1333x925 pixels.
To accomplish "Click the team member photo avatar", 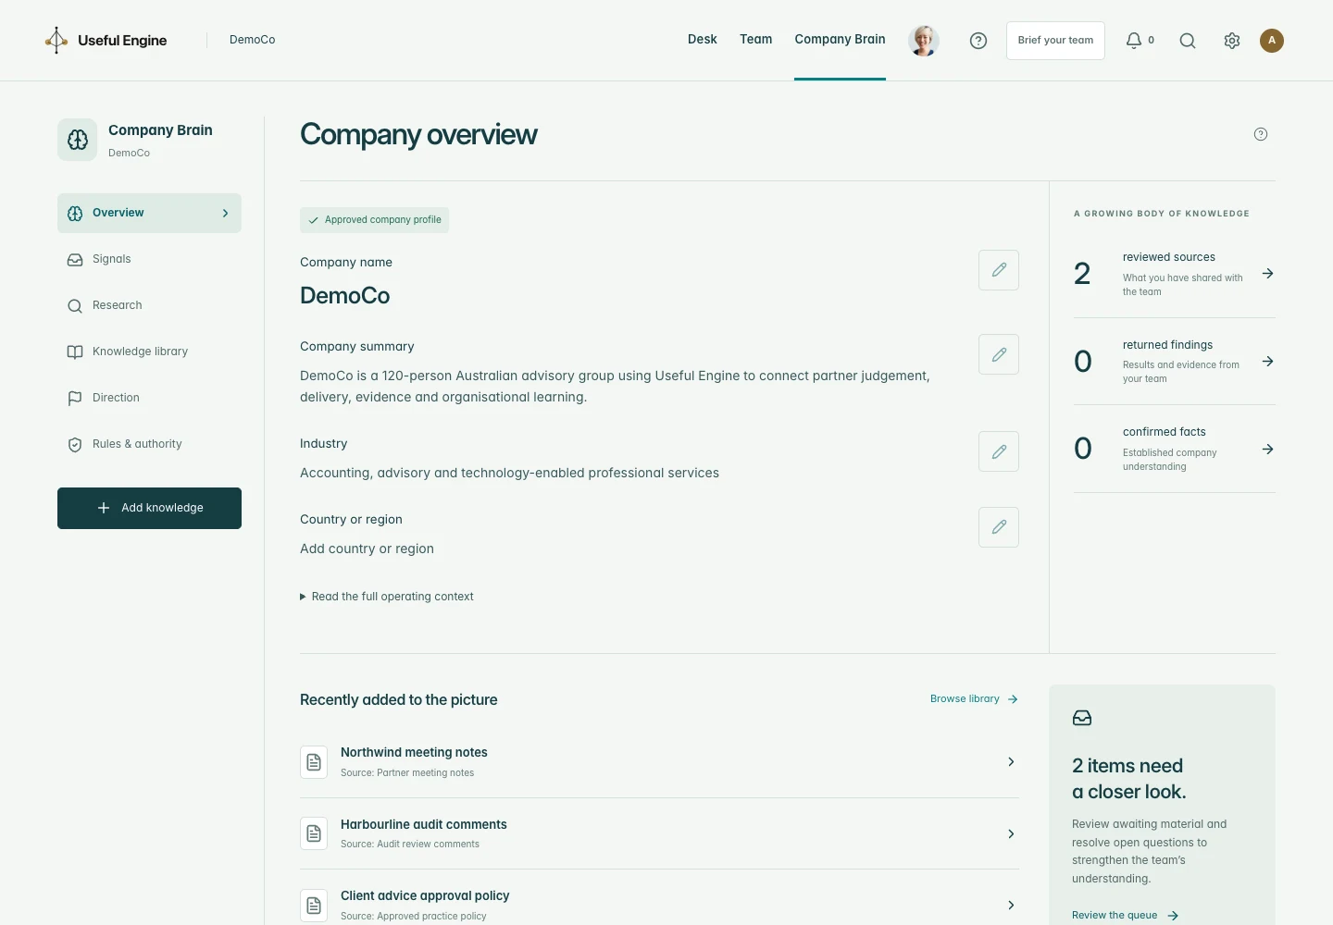I will (x=924, y=41).
